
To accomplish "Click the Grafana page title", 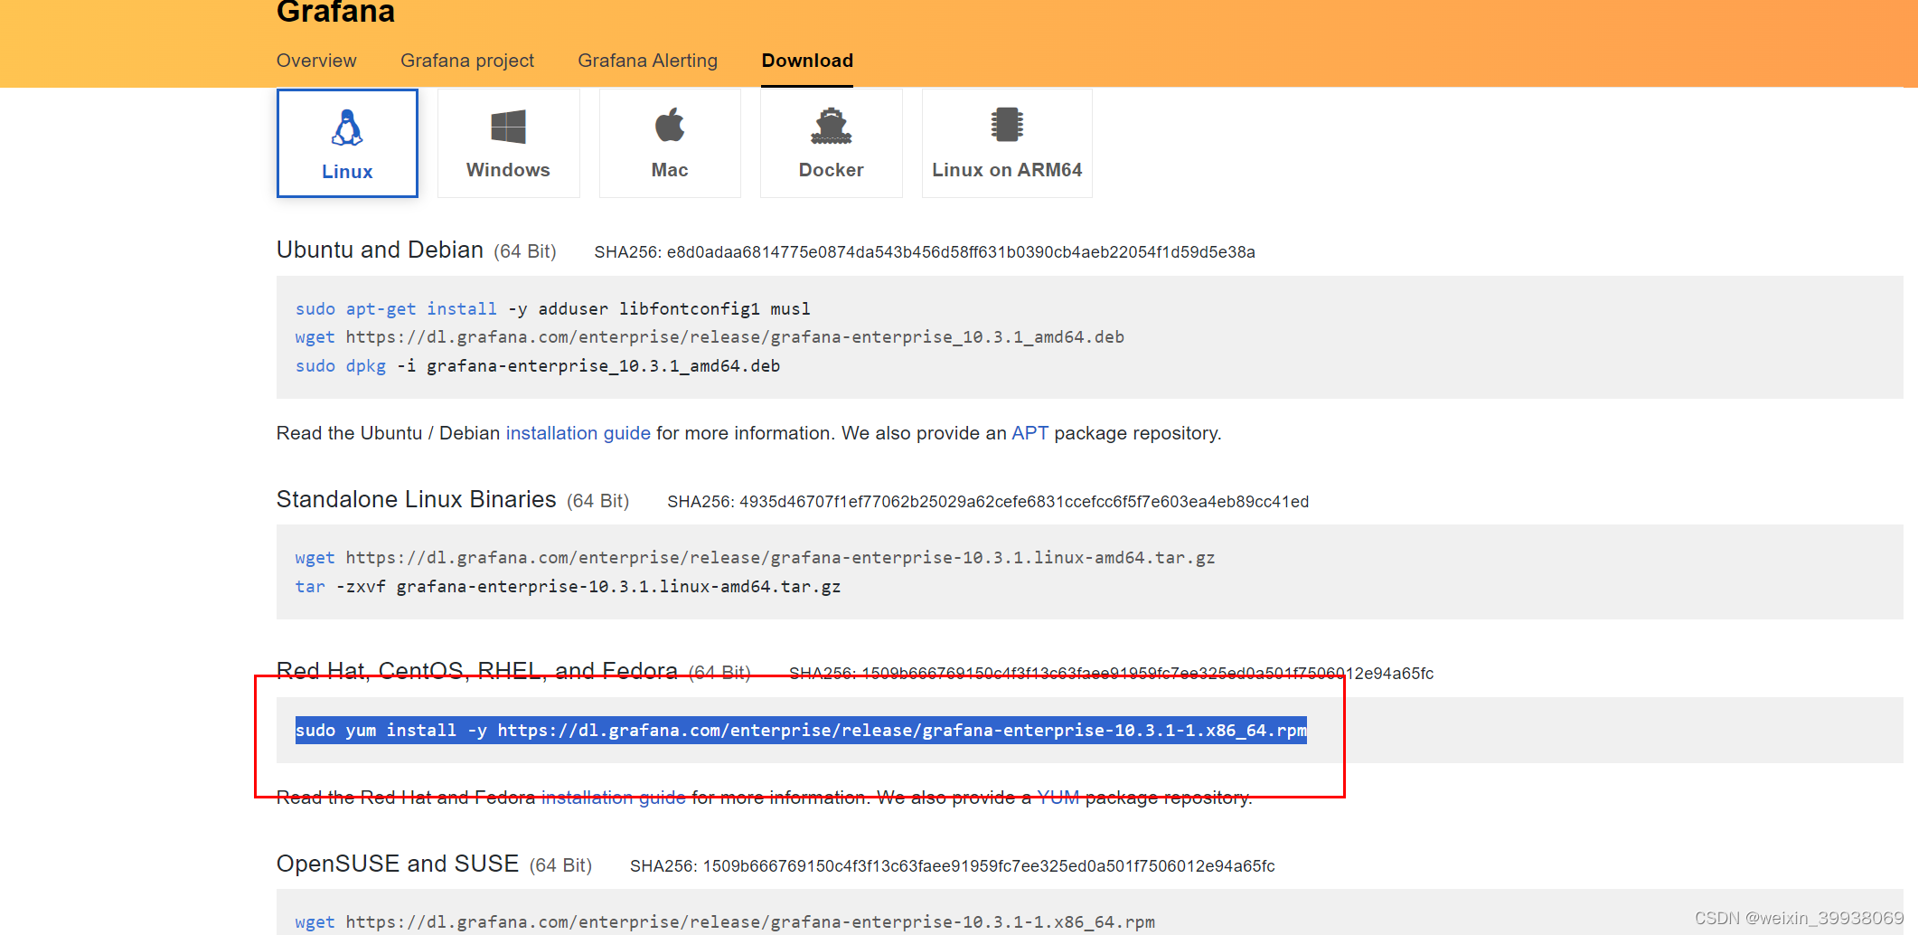I will coord(335,12).
